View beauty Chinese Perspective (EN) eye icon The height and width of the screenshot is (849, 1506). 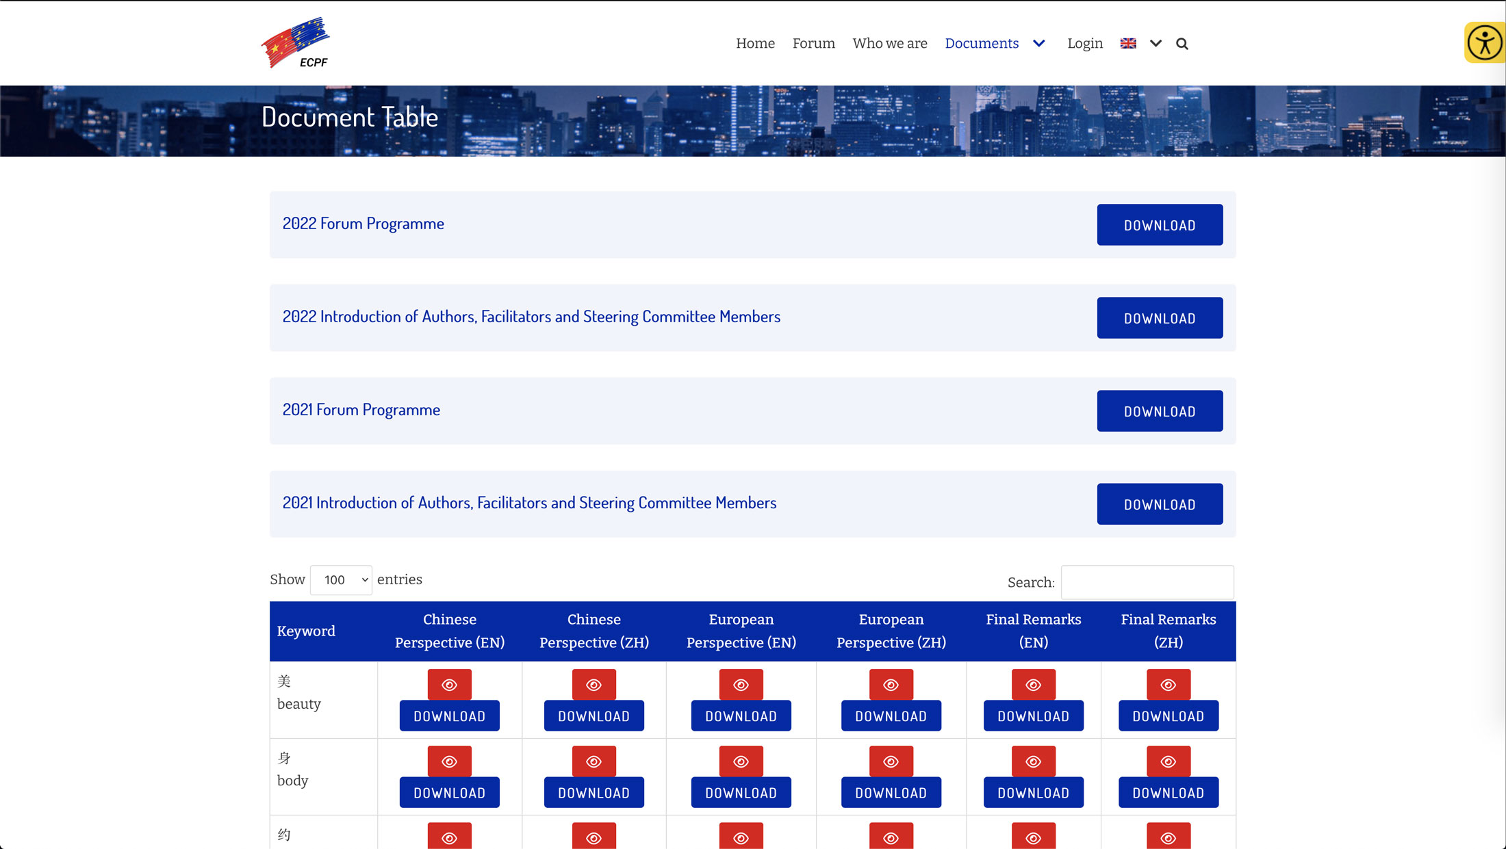(x=450, y=685)
